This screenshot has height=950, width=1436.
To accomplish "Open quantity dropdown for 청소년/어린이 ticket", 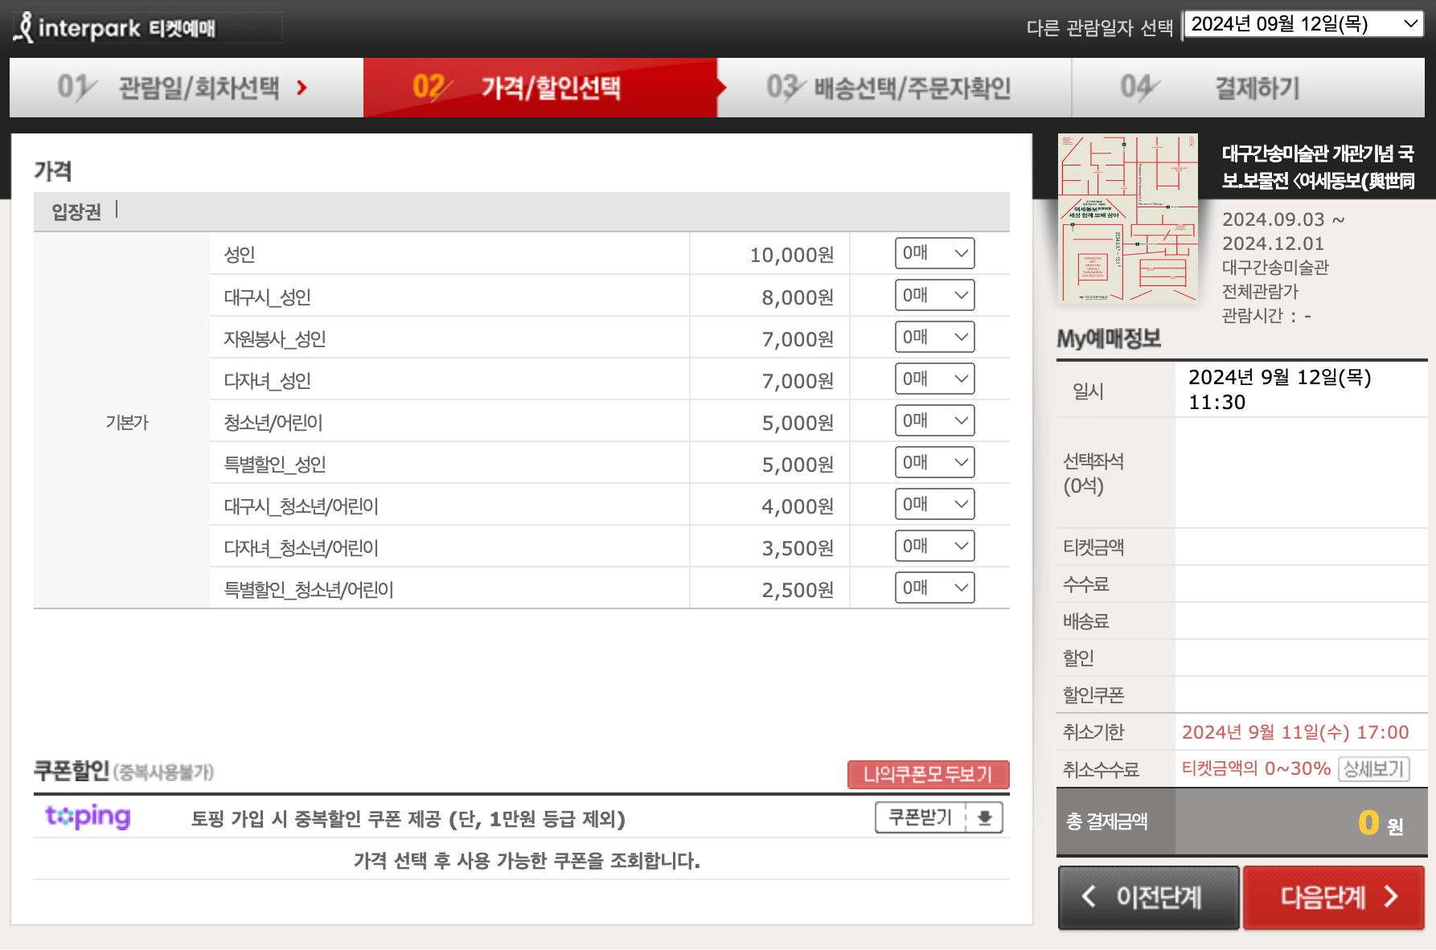I will (x=934, y=420).
